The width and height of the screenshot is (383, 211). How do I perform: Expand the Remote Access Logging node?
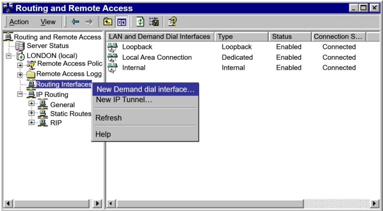pos(20,75)
